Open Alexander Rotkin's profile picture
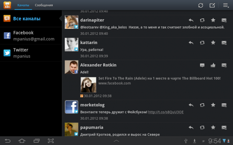This screenshot has width=233, height=145. pos(72,67)
